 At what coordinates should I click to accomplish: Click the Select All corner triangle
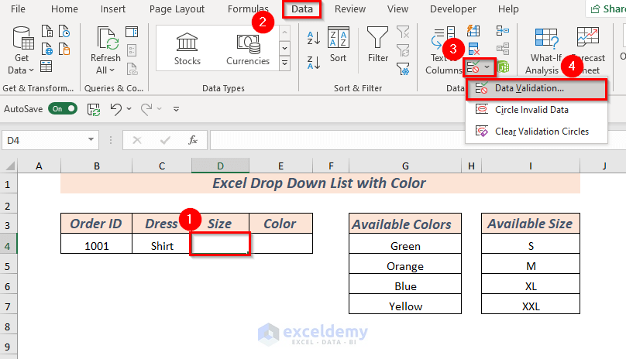click(x=9, y=165)
